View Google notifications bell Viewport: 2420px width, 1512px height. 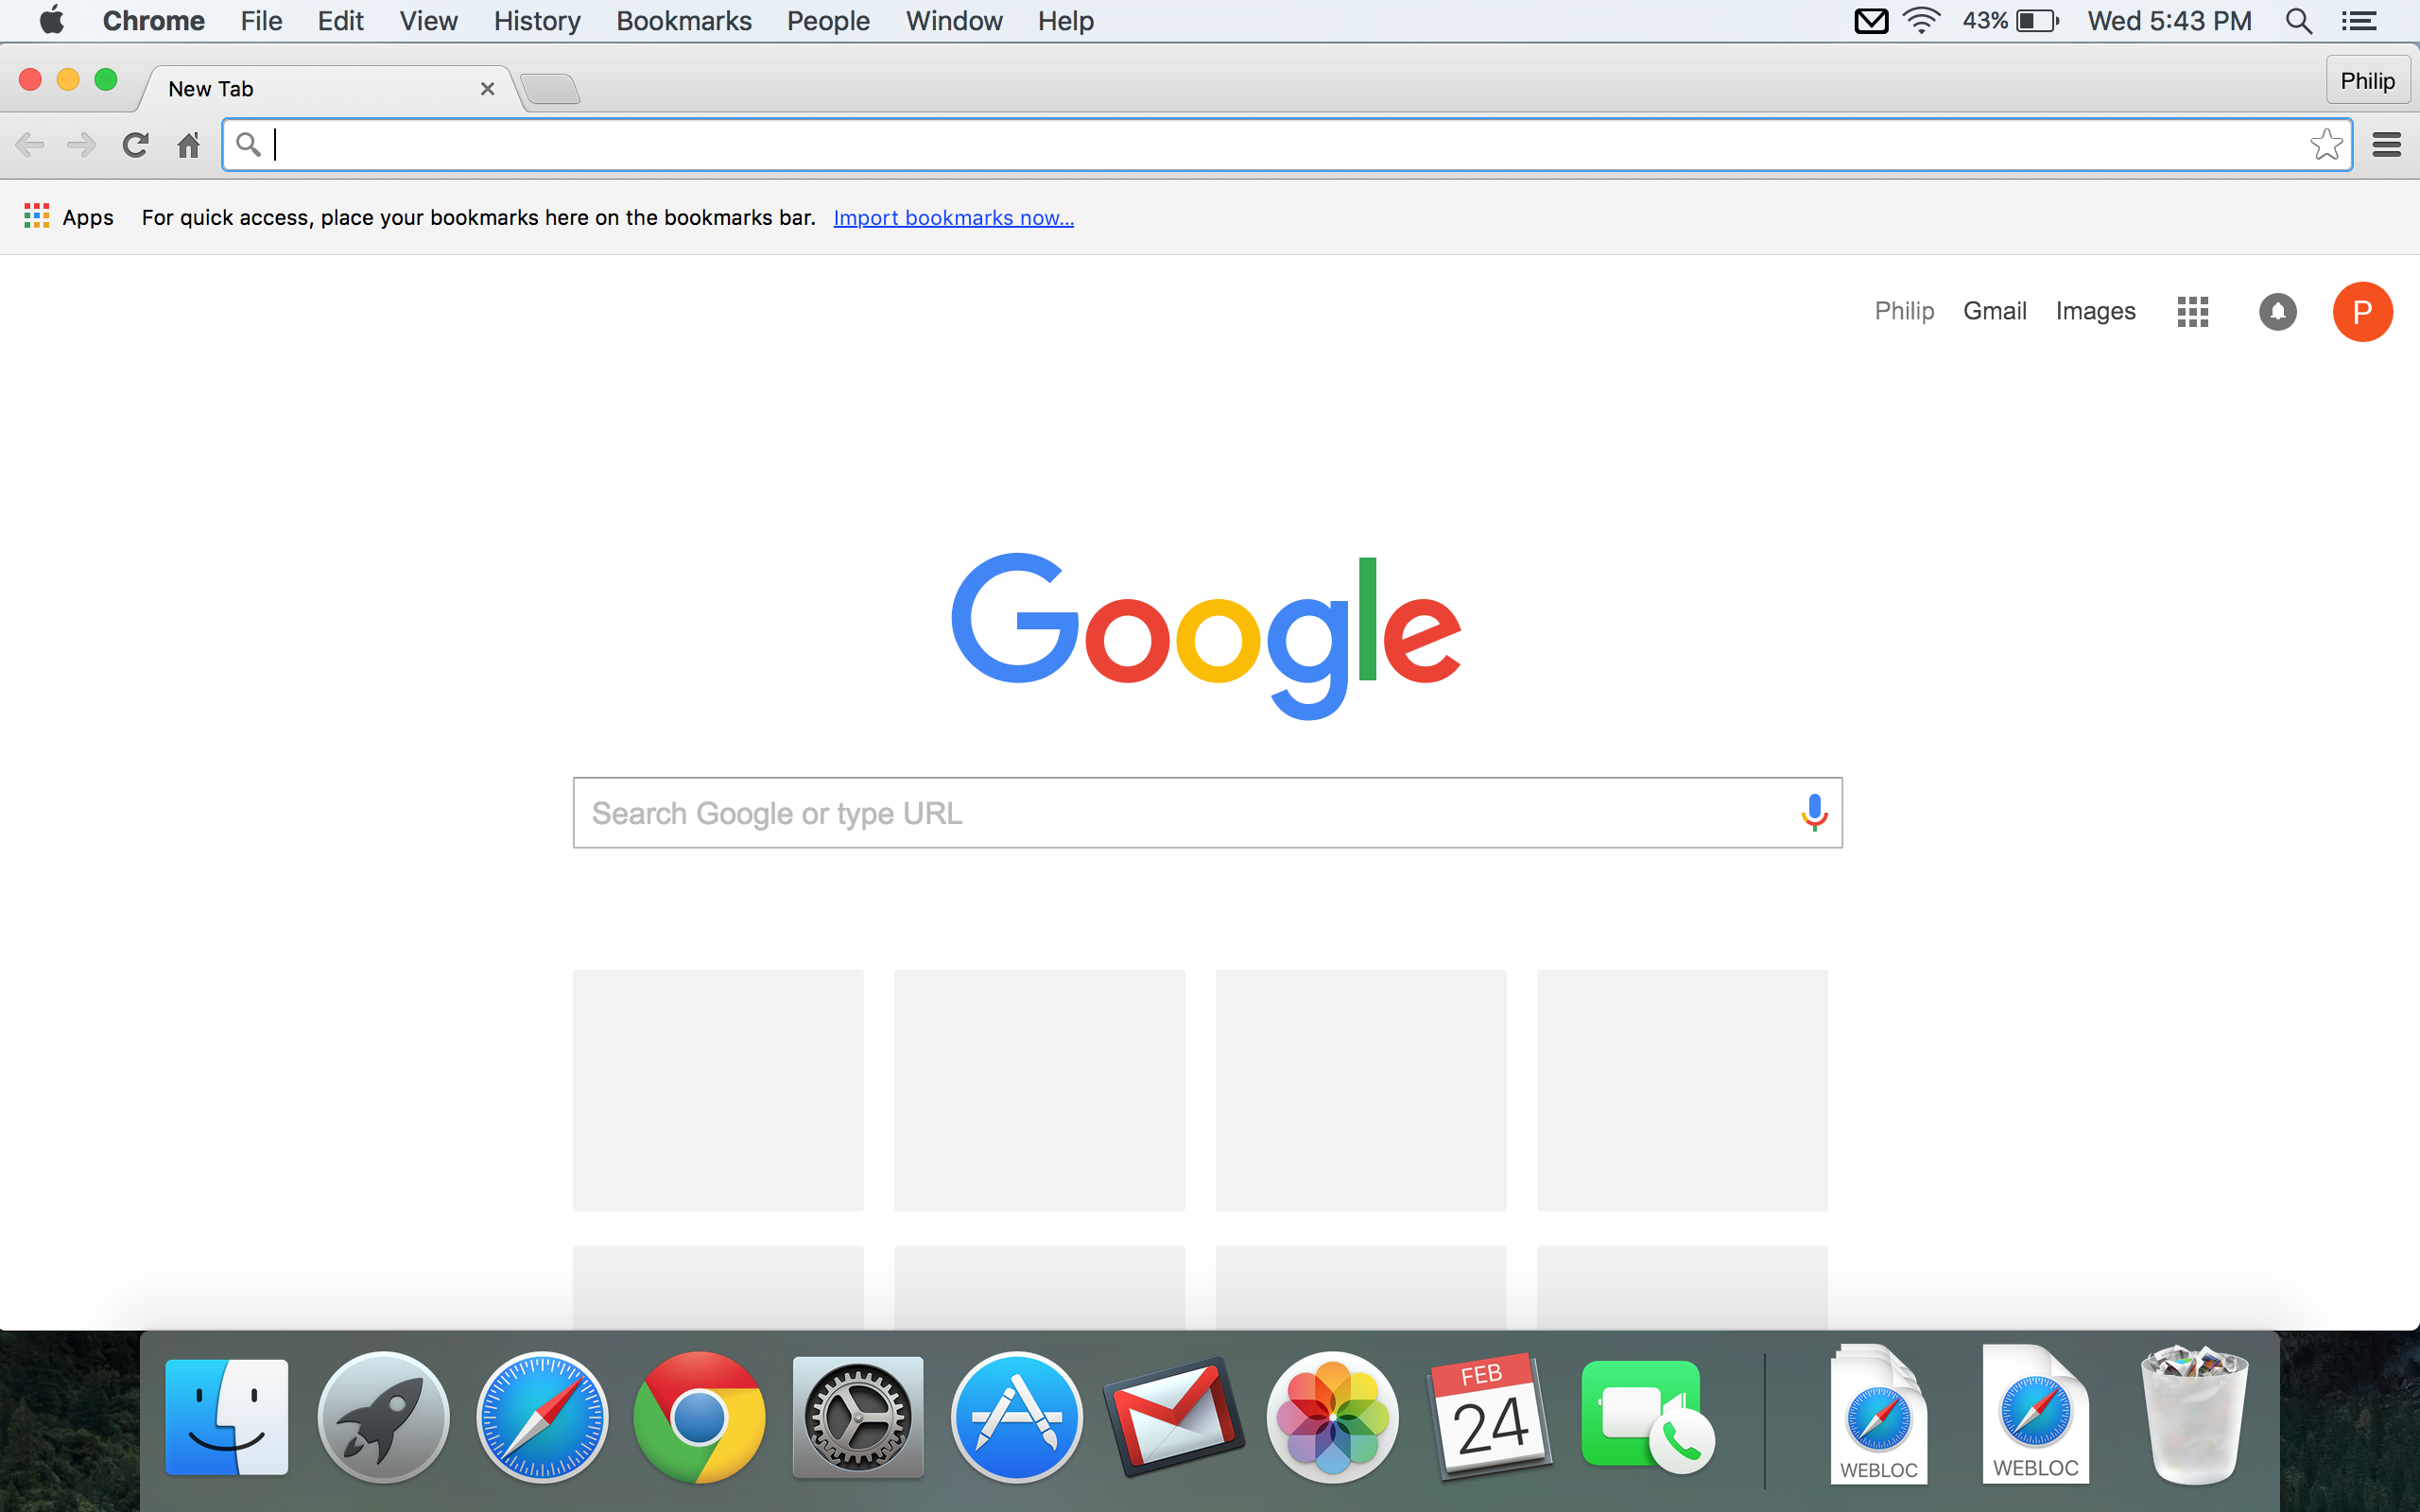2277,312
